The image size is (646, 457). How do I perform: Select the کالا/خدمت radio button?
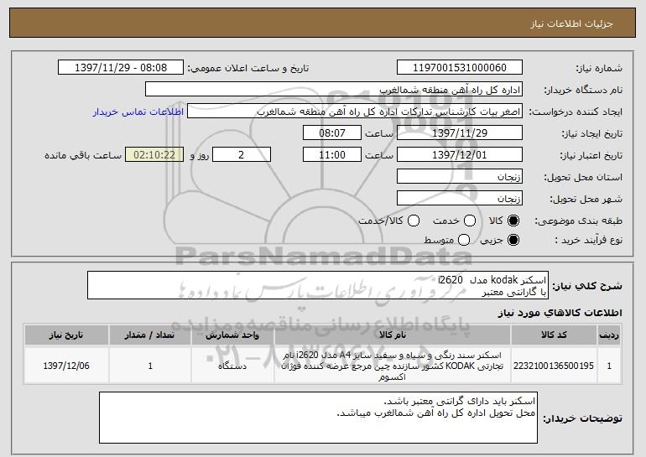[414, 221]
